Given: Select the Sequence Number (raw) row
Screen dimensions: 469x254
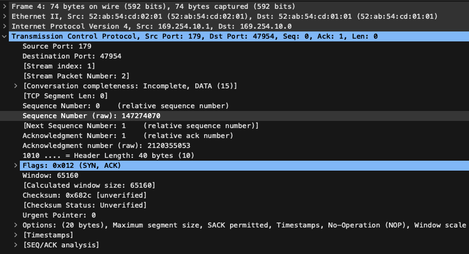Looking at the screenshot, I should click(234, 116).
